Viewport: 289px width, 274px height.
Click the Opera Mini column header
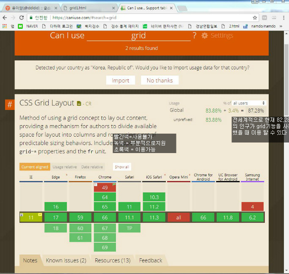click(x=179, y=177)
